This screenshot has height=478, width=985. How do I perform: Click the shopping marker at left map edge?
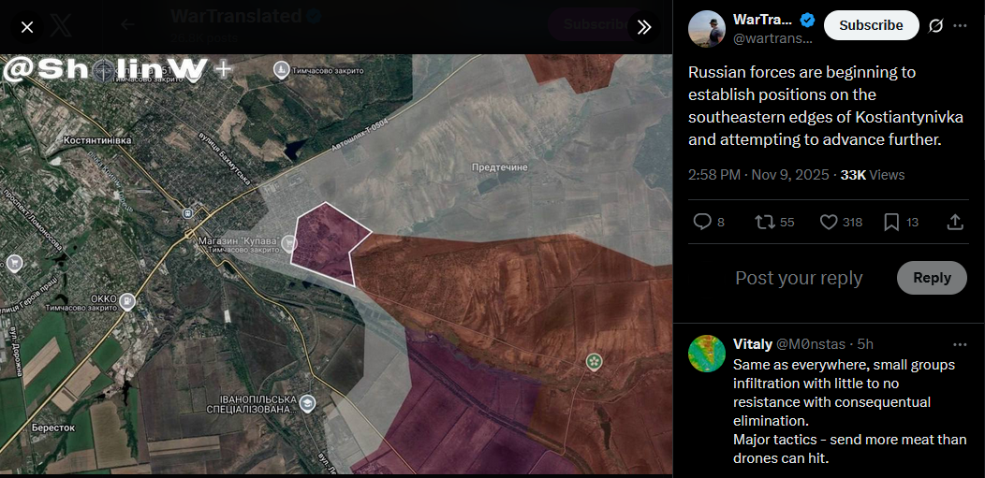(x=14, y=263)
